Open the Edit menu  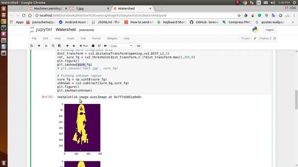click(x=46, y=39)
